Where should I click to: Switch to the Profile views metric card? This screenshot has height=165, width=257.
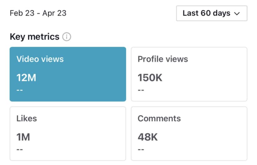click(189, 74)
